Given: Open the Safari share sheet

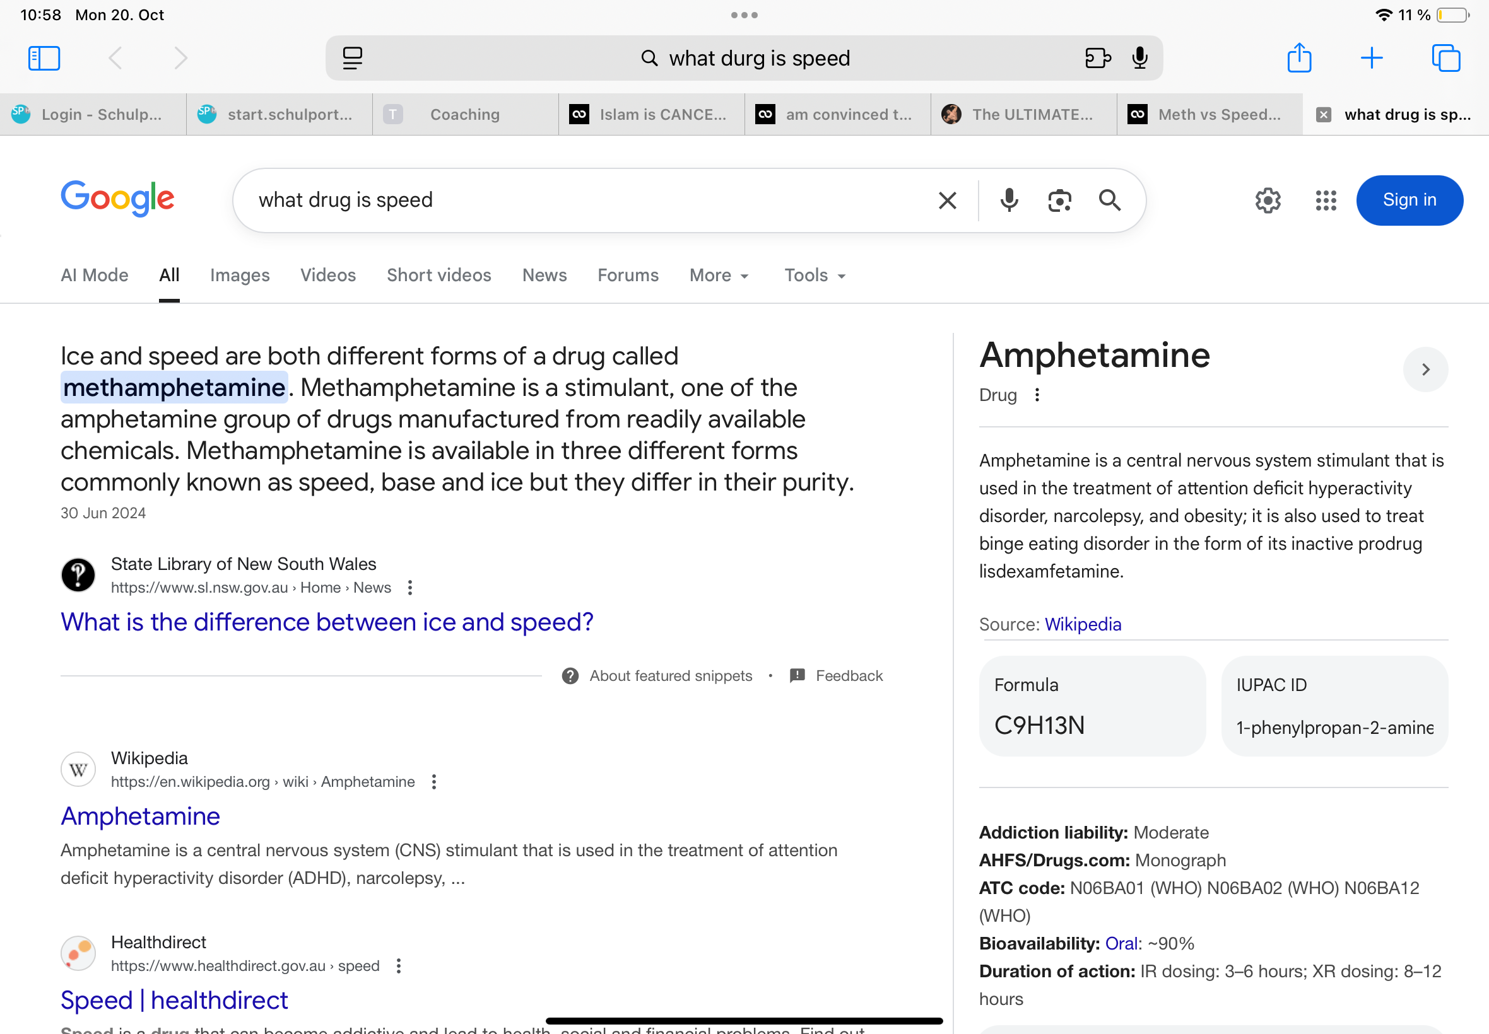Looking at the screenshot, I should point(1298,58).
